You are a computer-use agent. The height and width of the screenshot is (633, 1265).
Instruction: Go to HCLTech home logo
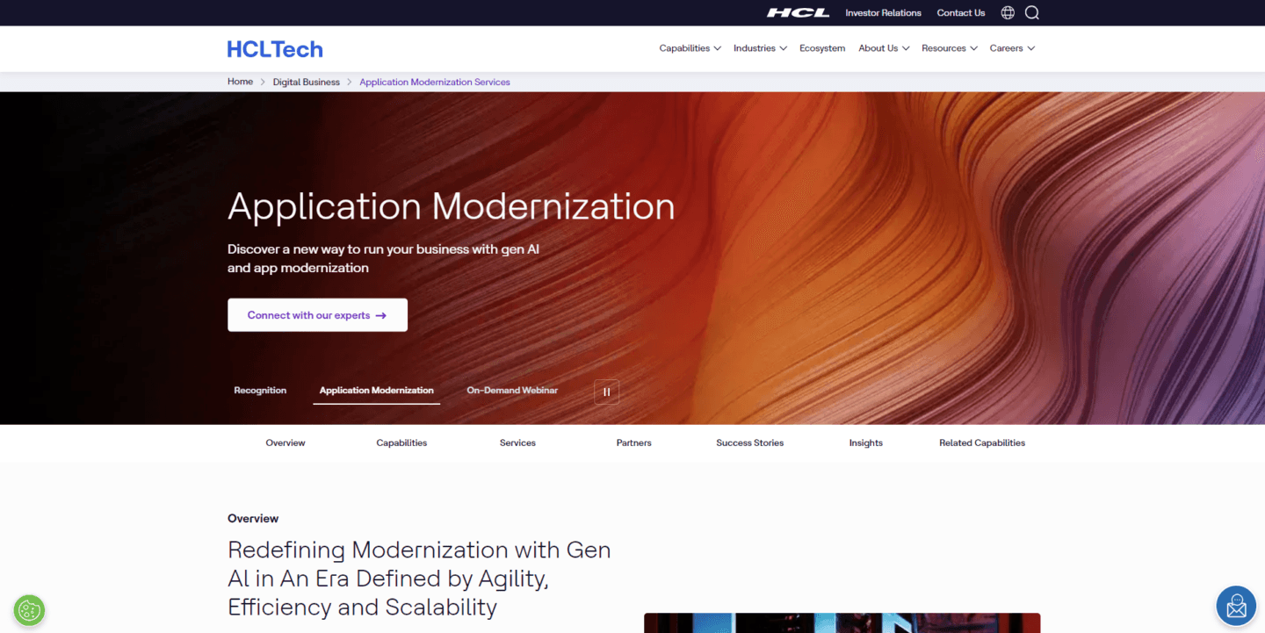point(275,49)
